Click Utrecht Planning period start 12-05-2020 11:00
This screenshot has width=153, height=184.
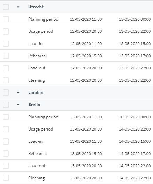tap(86, 19)
